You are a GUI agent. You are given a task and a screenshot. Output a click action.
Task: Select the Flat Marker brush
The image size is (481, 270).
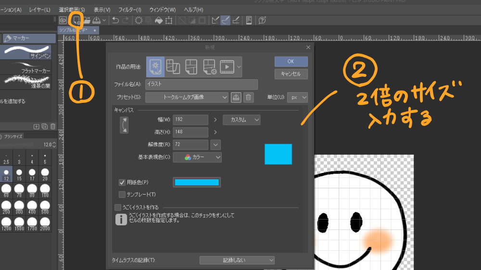[x=26, y=67]
